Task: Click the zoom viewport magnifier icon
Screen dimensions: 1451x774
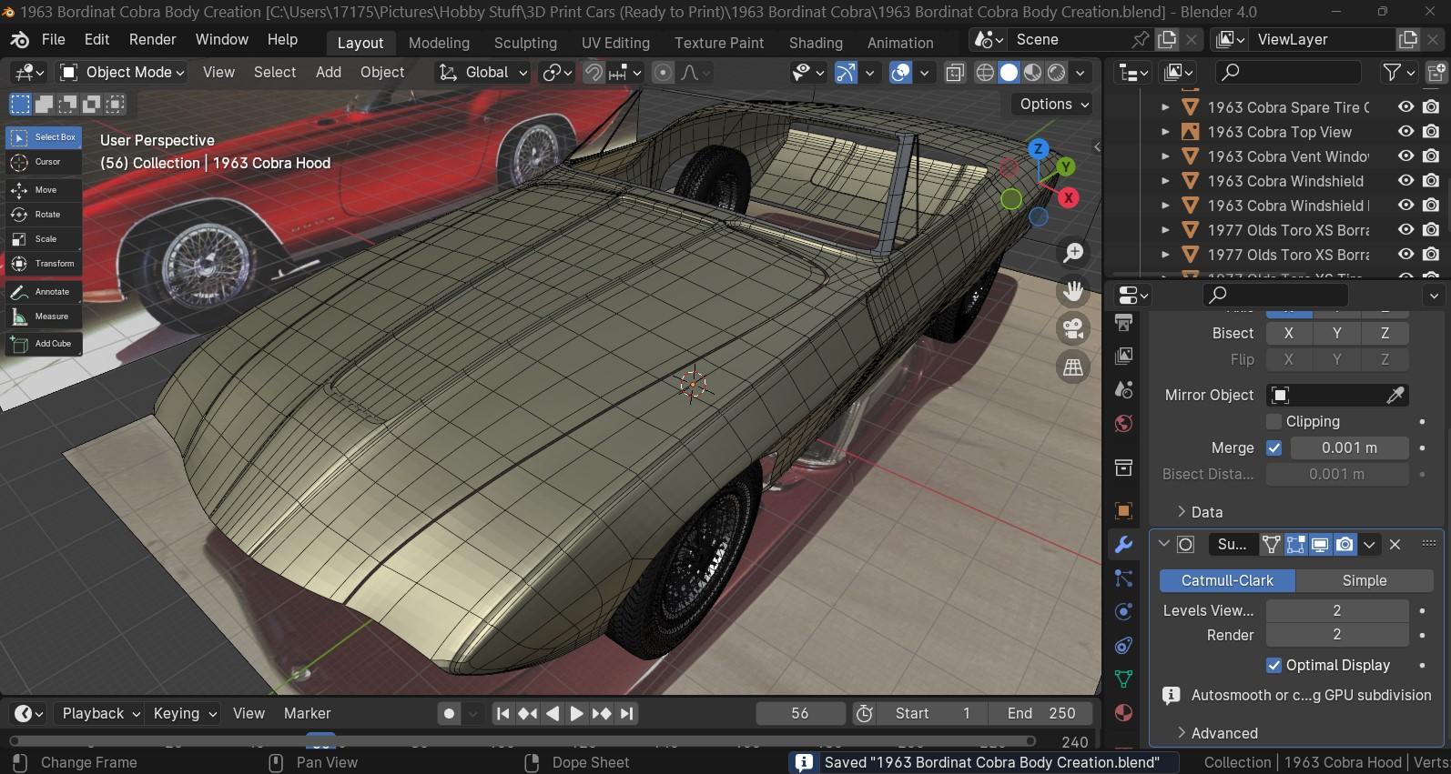Action: tap(1074, 252)
